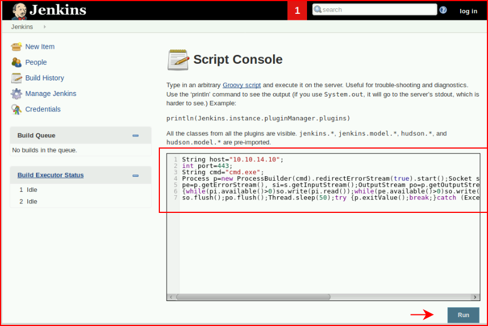488x326 pixels.
Task: Click the 'No builds in the queue.' text
Action: 44,150
